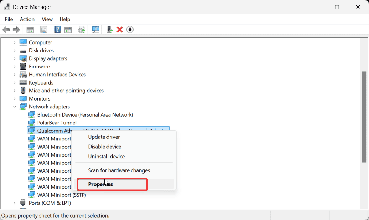Click the Enable device toolbar icon
This screenshot has width=369, height=220.
tap(110, 30)
